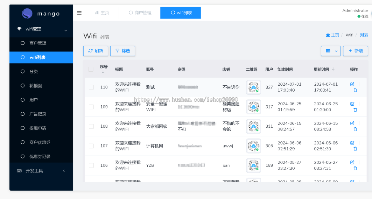Click the 不告诉你 shop cell
This screenshot has height=199, width=372.
pyautogui.click(x=231, y=87)
